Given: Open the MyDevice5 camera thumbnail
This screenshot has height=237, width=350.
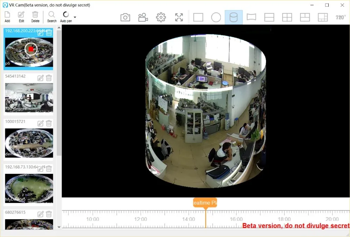Looking at the screenshot, I should point(29,188).
